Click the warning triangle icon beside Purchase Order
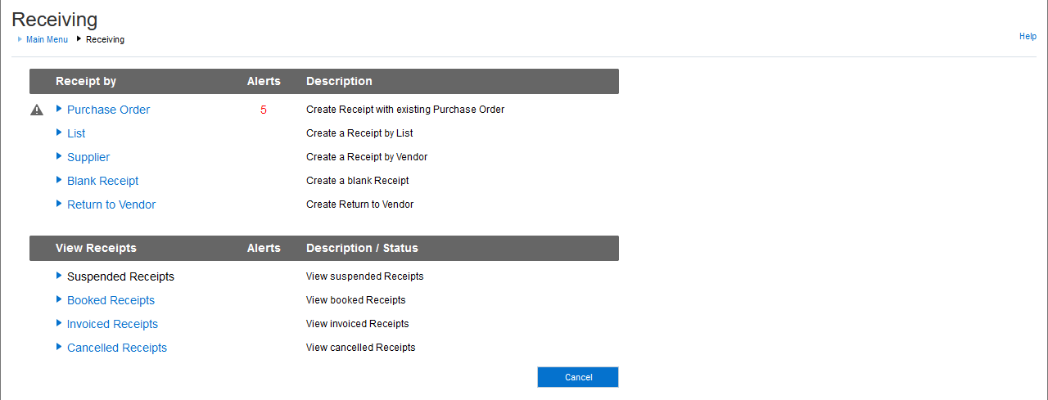 tap(37, 110)
